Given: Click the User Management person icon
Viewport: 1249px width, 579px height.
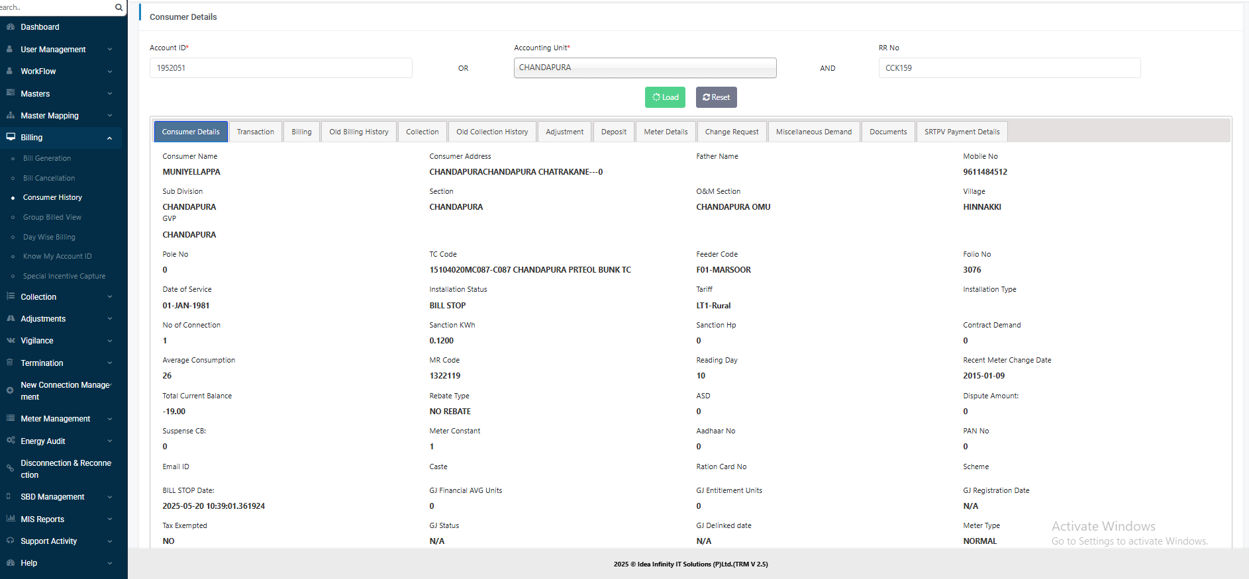Looking at the screenshot, I should click(x=10, y=50).
